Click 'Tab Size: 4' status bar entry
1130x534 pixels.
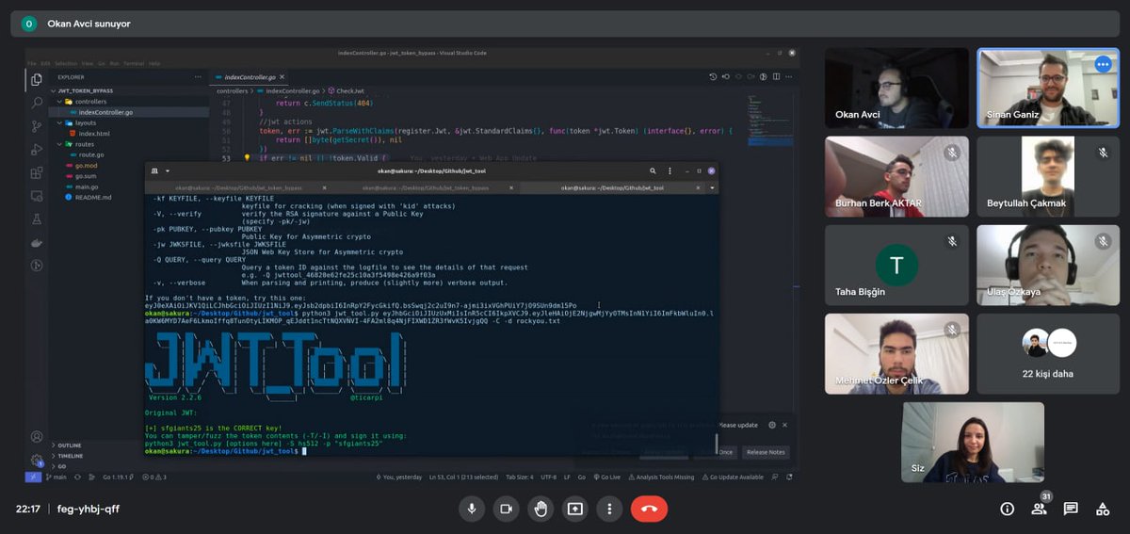(x=519, y=477)
